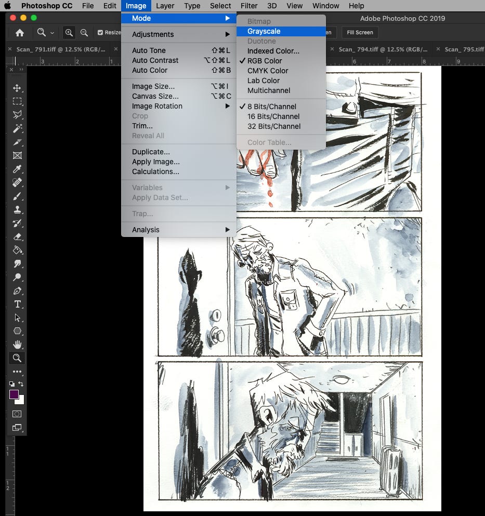Image resolution: width=485 pixels, height=516 pixels.
Task: Apply Auto Color
Action: (x=179, y=71)
